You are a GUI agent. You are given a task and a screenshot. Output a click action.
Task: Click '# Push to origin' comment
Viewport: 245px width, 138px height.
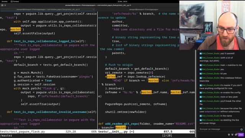[x=119, y=65]
